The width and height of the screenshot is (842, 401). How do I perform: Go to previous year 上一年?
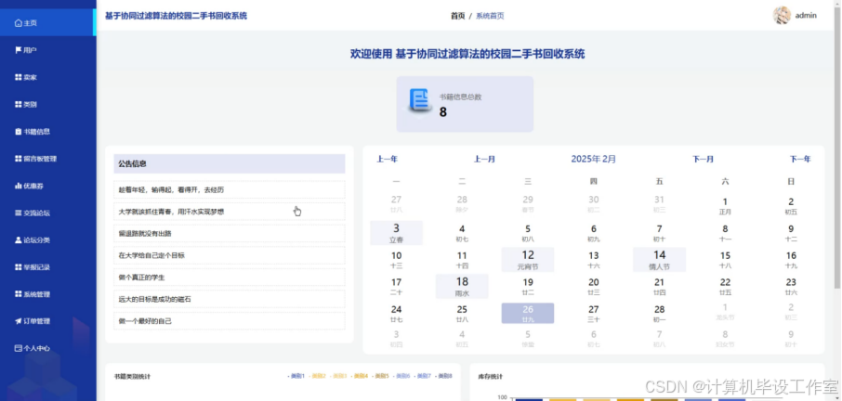388,160
